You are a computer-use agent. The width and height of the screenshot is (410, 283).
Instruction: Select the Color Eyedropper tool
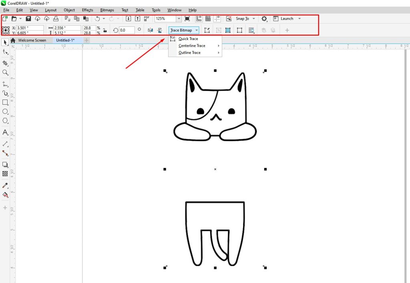point(5,185)
